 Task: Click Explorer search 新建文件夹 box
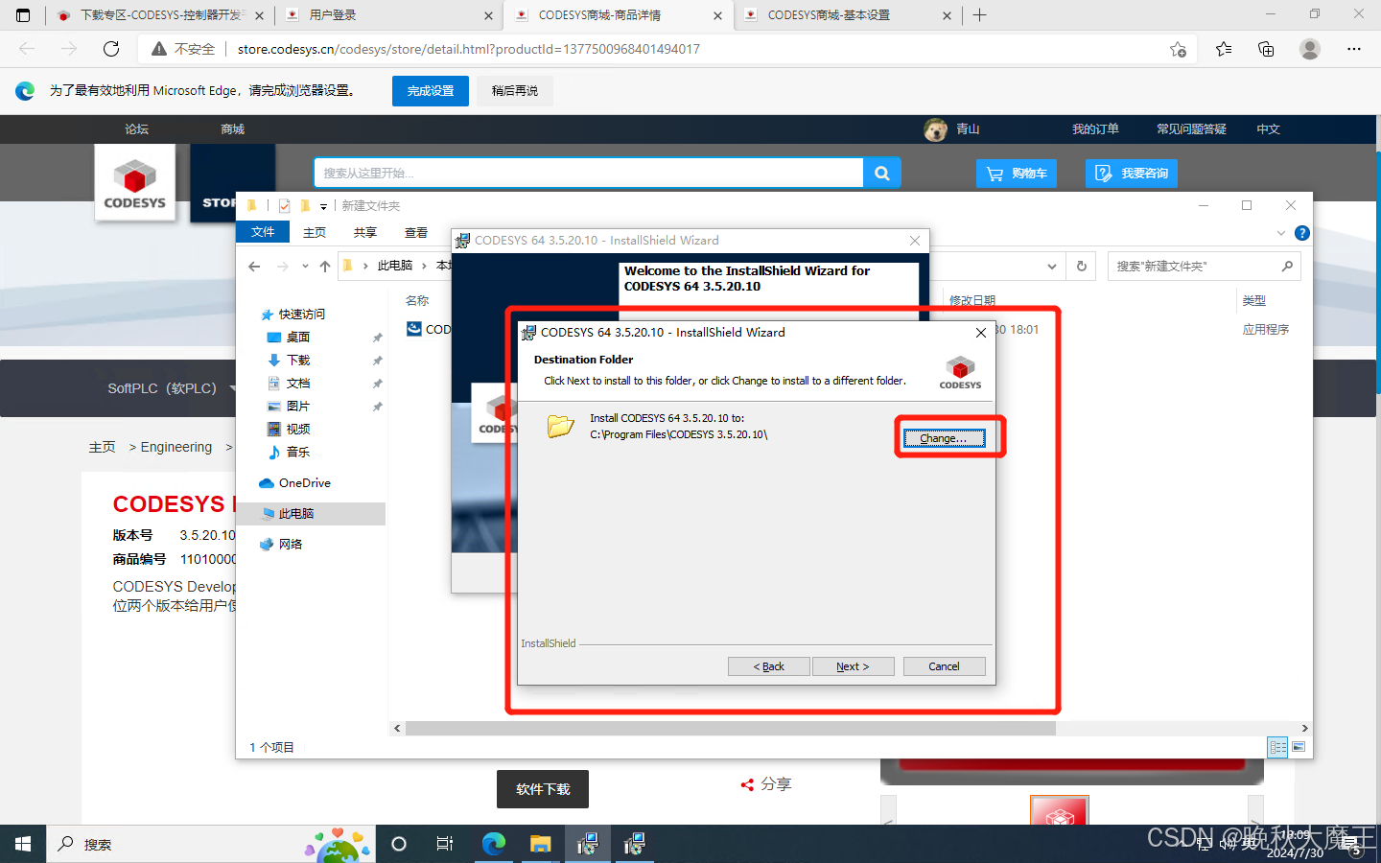tap(1204, 267)
